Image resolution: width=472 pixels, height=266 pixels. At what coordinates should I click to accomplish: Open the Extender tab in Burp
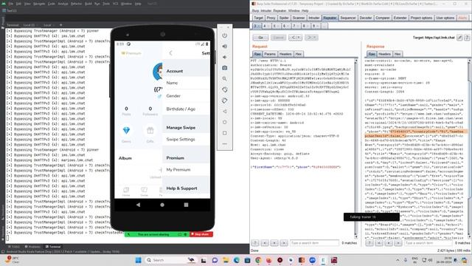[x=400, y=18]
